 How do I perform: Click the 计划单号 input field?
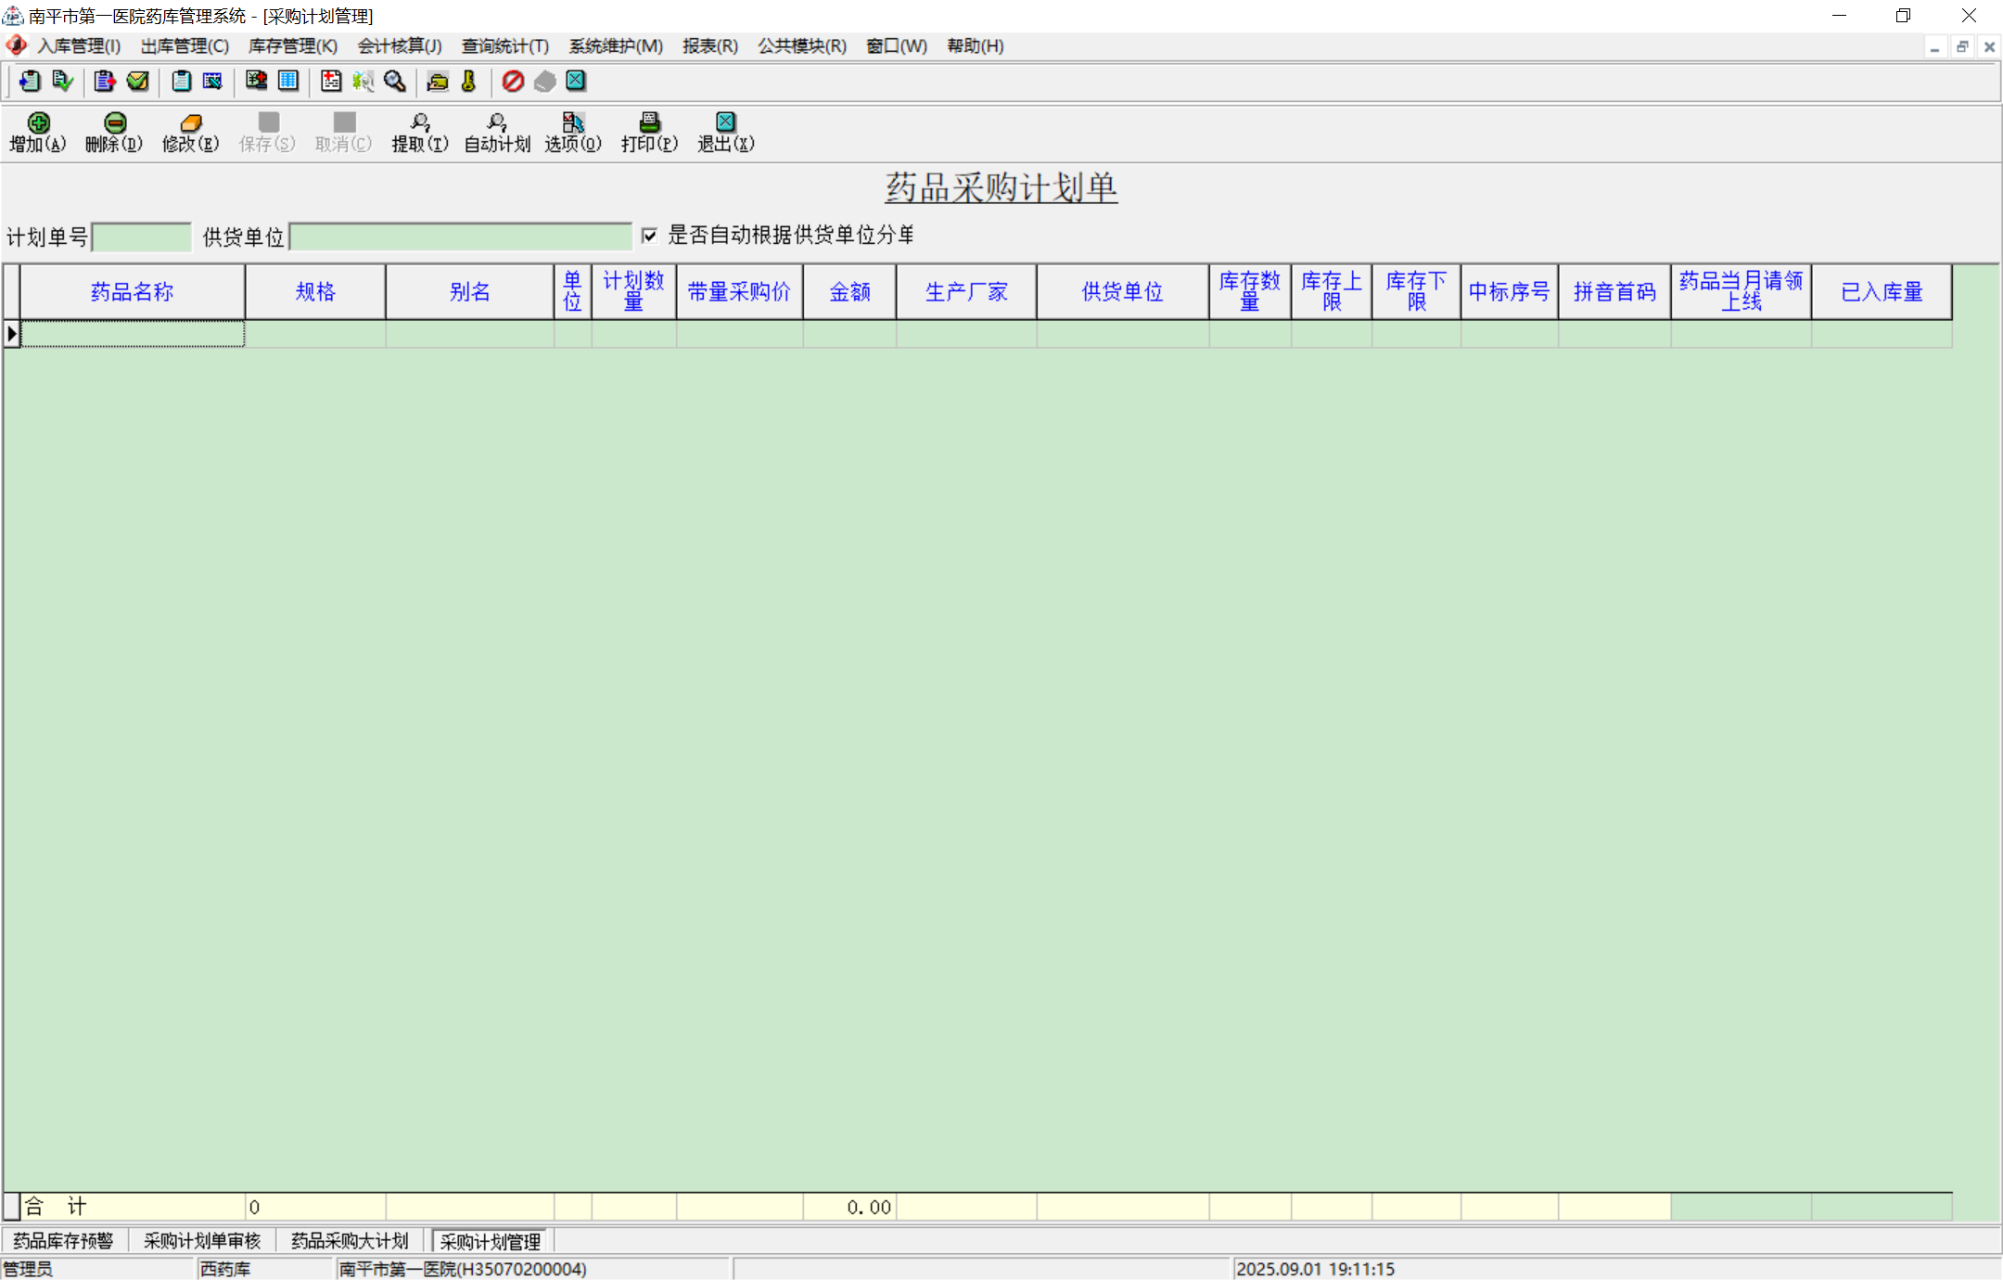pyautogui.click(x=142, y=237)
